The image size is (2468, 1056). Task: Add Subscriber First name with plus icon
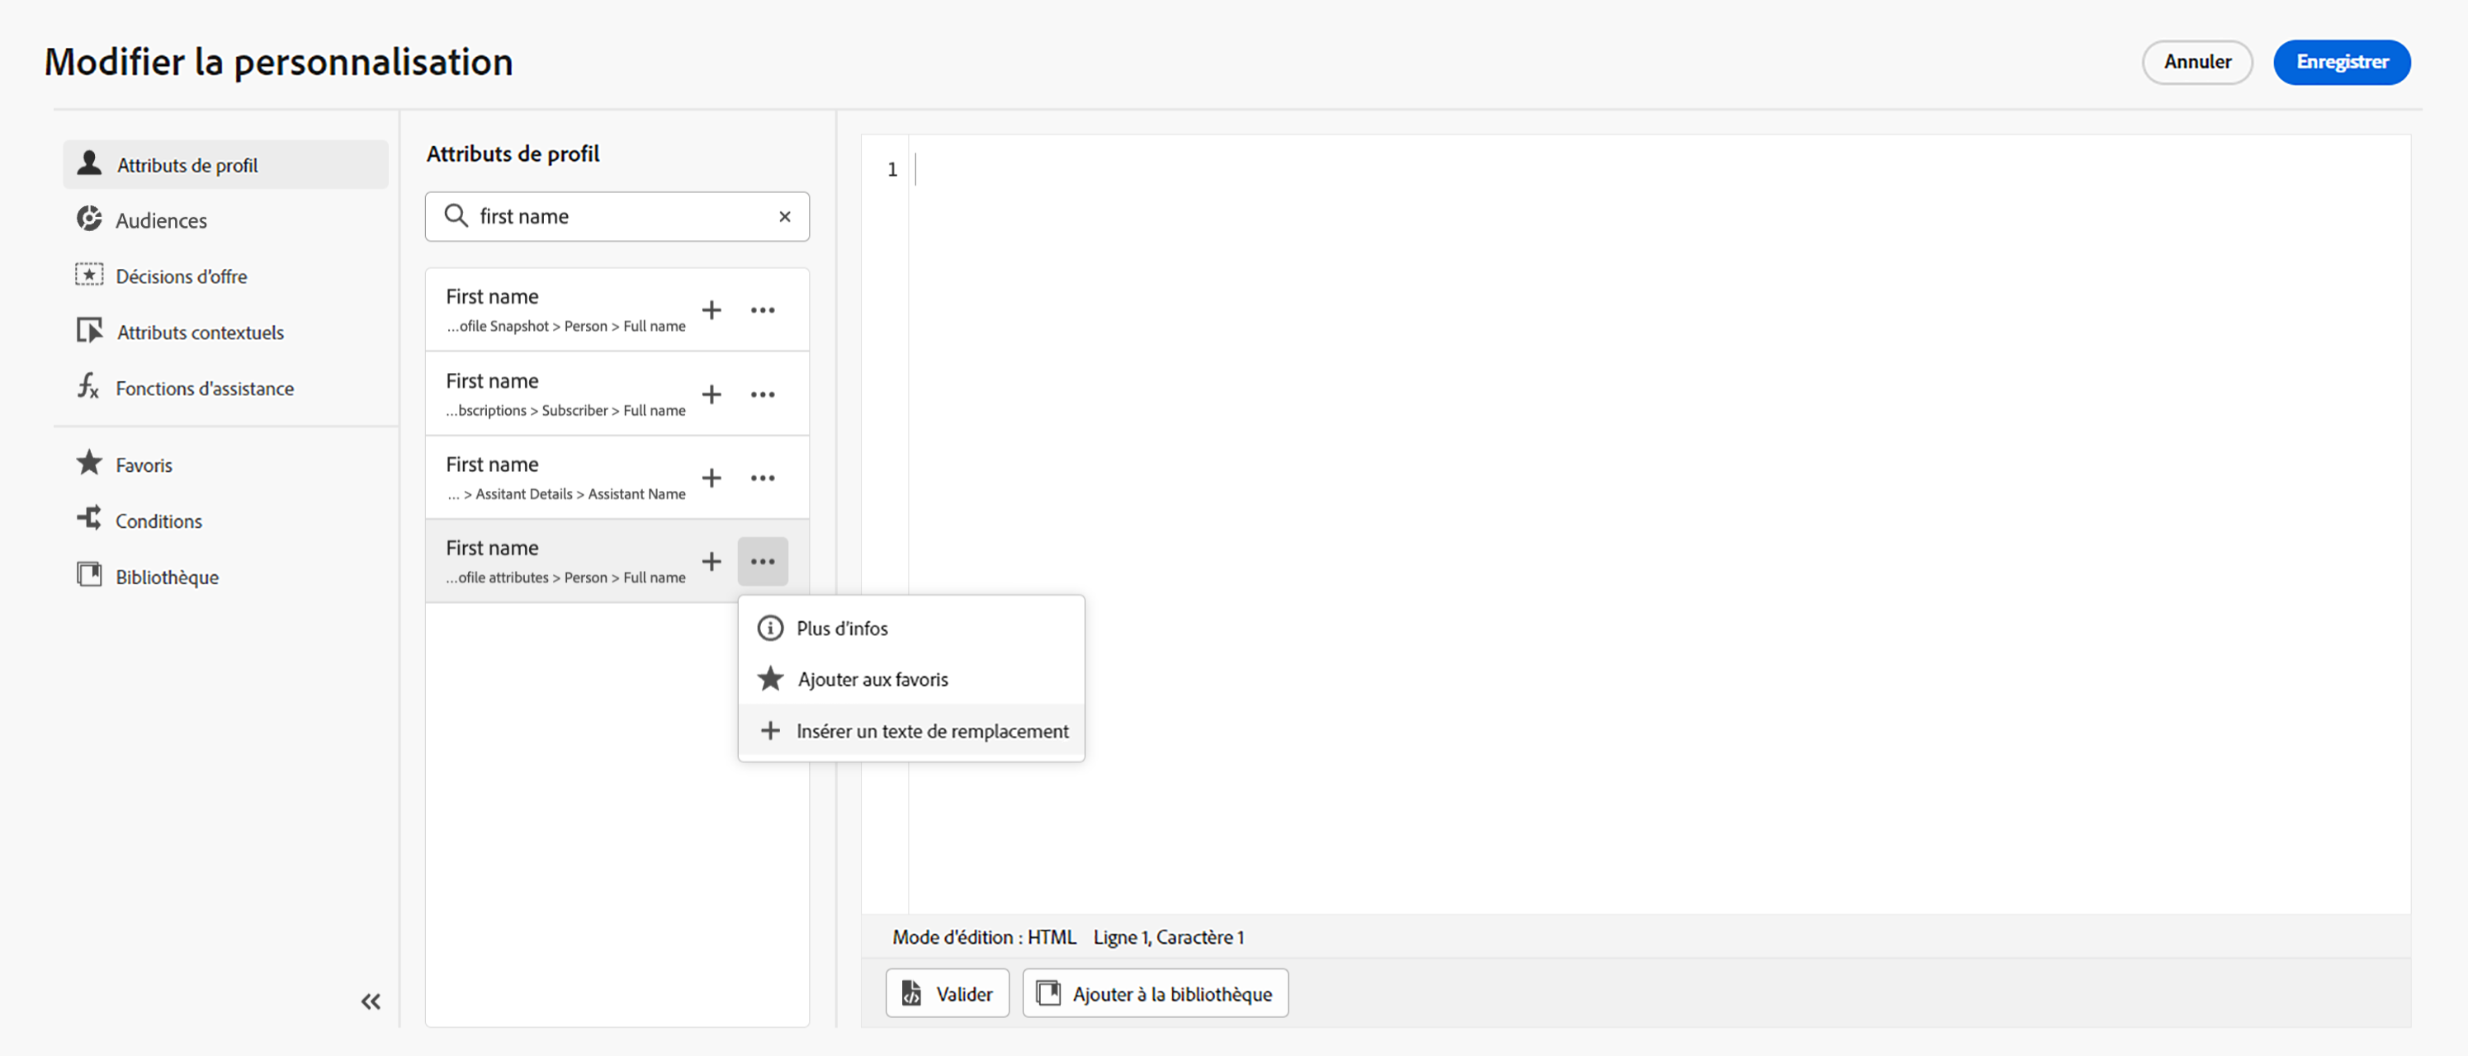(x=711, y=394)
